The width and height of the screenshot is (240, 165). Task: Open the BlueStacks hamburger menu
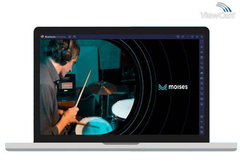[183, 37]
